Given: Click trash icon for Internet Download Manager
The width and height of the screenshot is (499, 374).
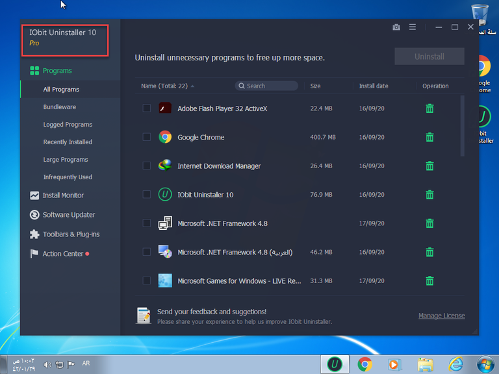Looking at the screenshot, I should (429, 166).
